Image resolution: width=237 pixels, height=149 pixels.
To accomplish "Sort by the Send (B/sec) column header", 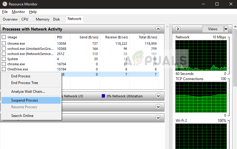I will [x=85, y=37].
